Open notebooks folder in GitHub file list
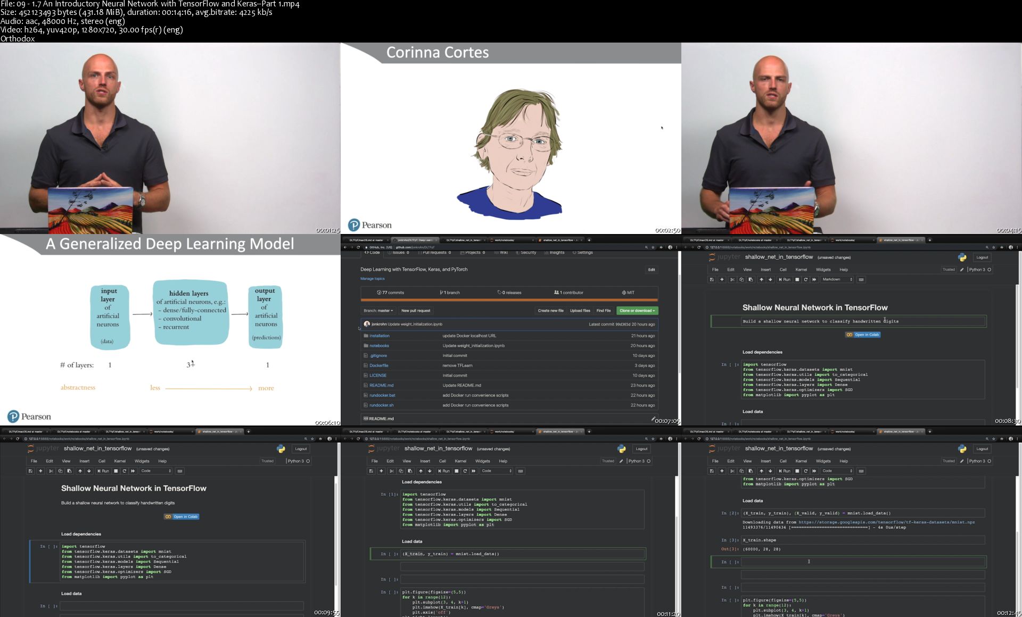 pyautogui.click(x=379, y=346)
